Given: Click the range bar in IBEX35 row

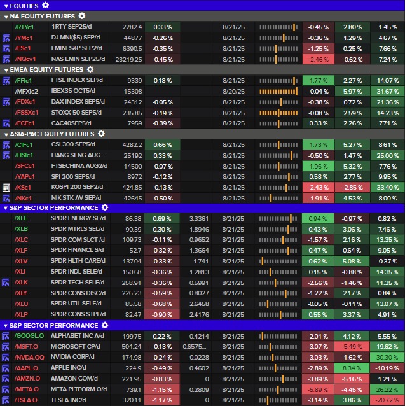Looking at the screenshot, I should (278, 92).
